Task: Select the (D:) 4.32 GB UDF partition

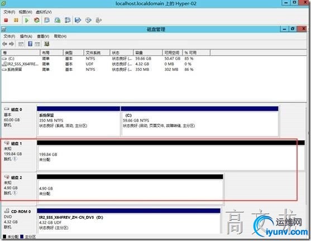Action: coord(129,221)
